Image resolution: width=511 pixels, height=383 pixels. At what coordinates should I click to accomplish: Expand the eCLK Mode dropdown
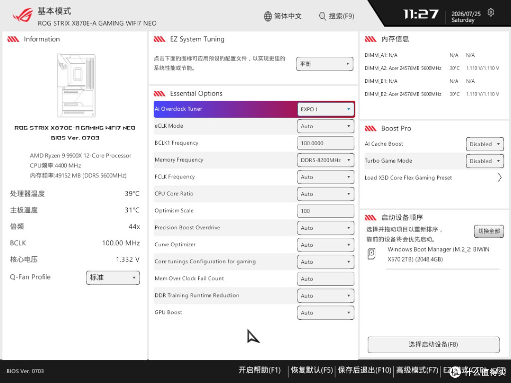pyautogui.click(x=326, y=126)
